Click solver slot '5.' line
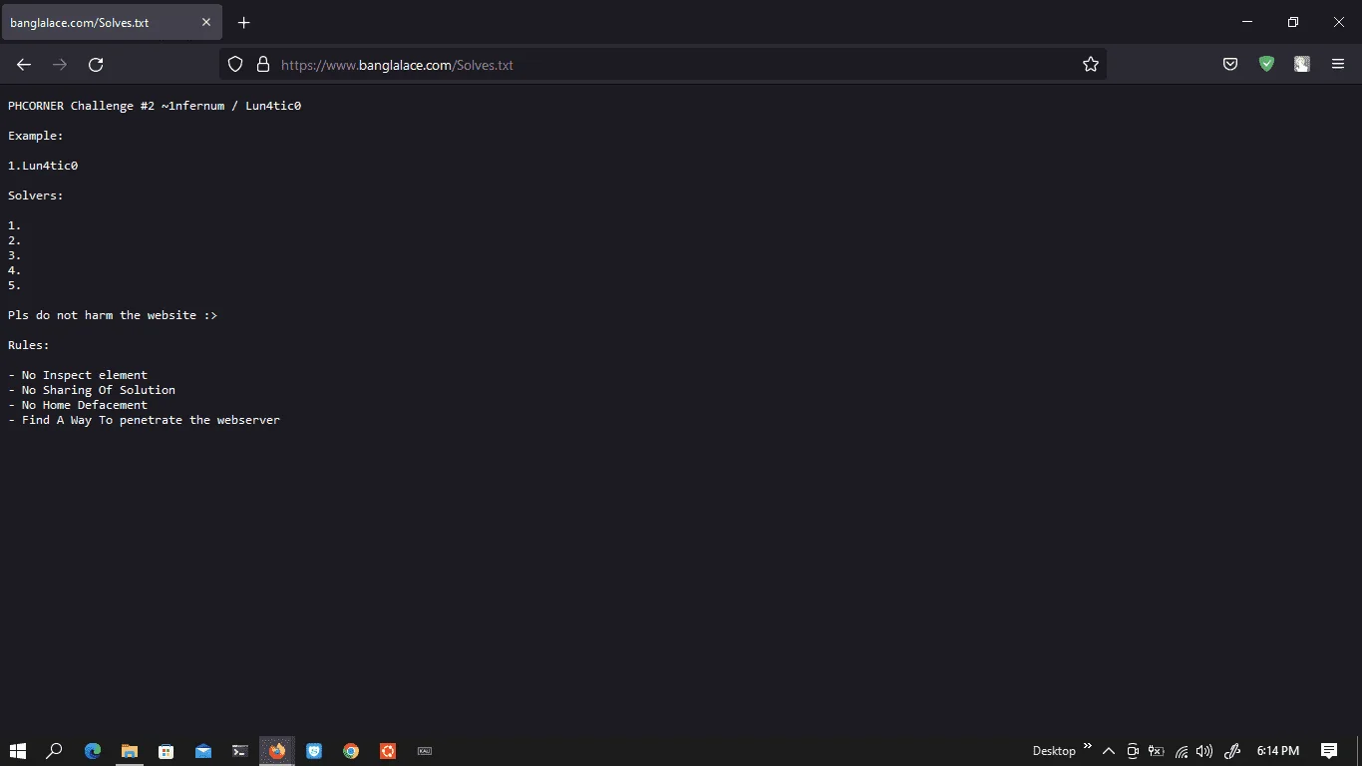The height and width of the screenshot is (766, 1362). coord(15,285)
